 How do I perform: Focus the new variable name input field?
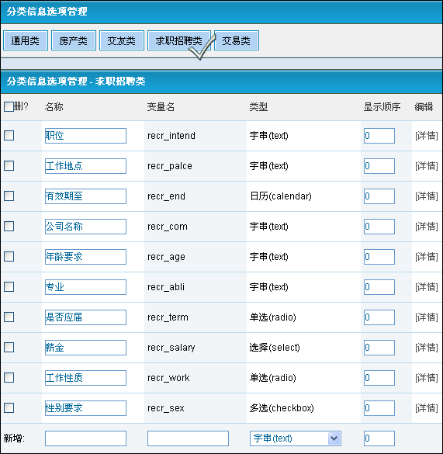pyautogui.click(x=188, y=438)
